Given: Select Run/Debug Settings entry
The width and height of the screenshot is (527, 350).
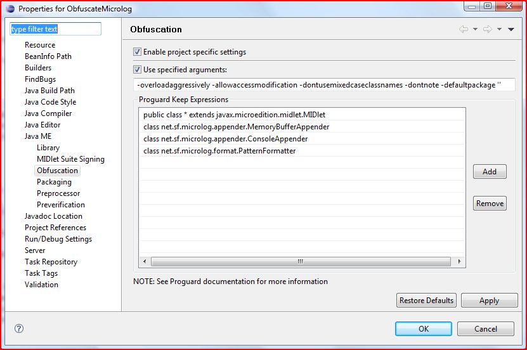Looking at the screenshot, I should (x=58, y=239).
